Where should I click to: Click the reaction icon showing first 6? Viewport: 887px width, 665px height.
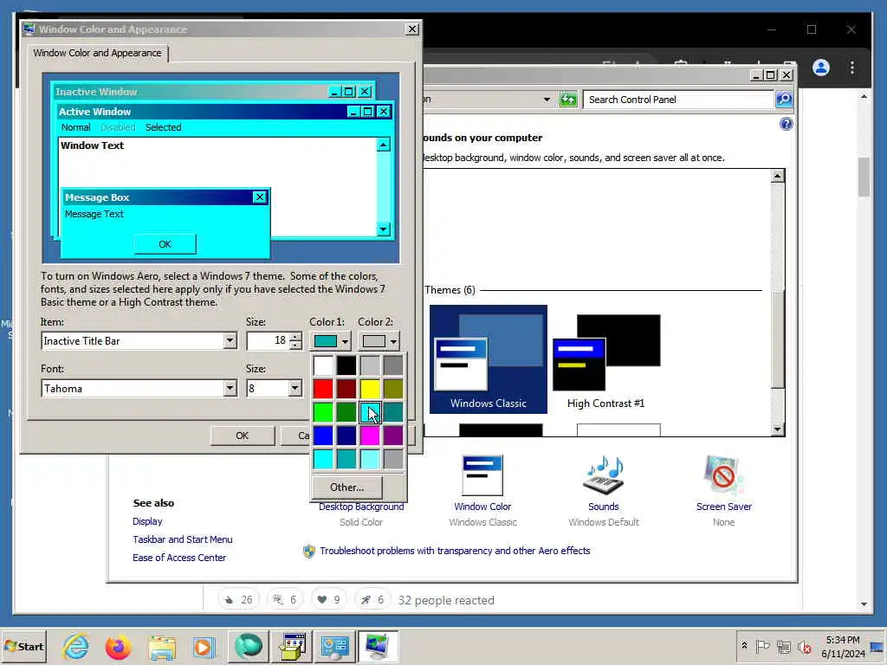pyautogui.click(x=284, y=600)
